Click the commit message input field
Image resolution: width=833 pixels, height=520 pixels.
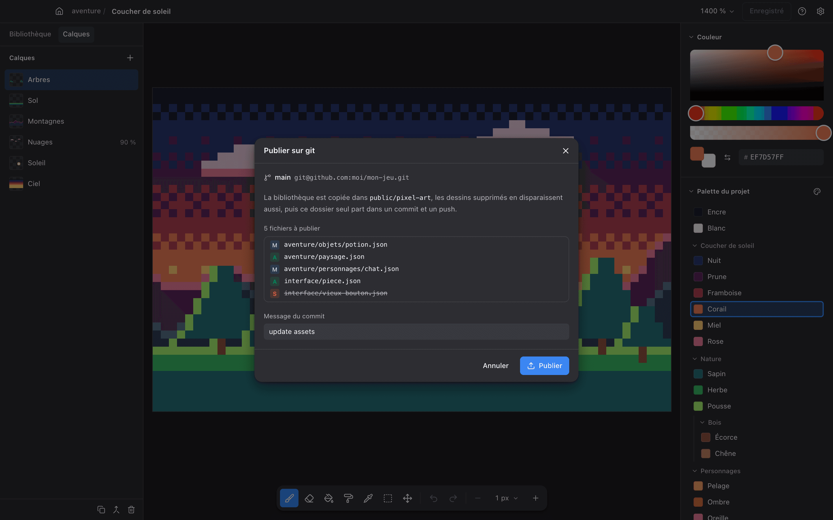tap(416, 332)
